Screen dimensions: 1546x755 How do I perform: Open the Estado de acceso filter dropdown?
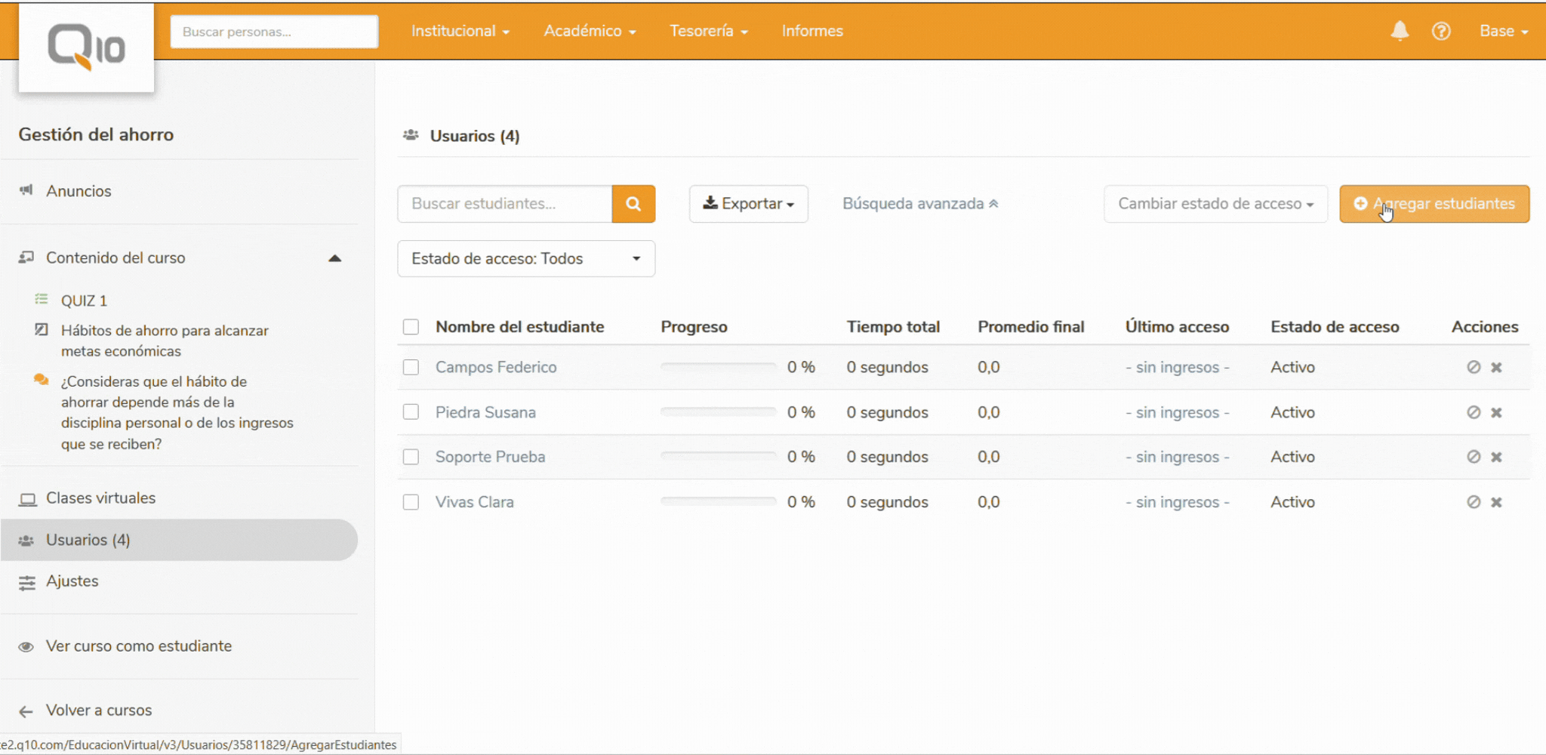point(525,259)
